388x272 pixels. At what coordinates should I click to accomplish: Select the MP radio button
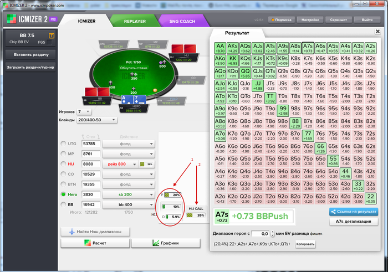[x=63, y=154]
